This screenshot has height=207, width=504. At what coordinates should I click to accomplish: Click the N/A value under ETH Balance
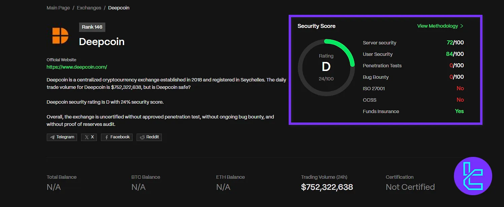point(223,187)
